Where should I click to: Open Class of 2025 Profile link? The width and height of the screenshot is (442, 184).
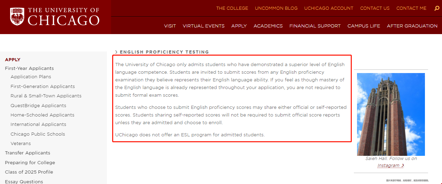click(x=29, y=172)
